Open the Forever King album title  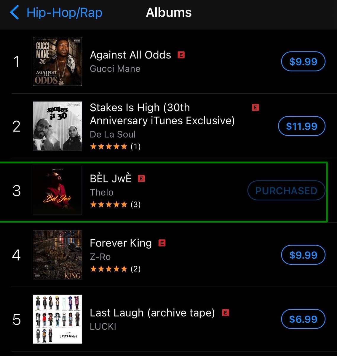tap(121, 243)
